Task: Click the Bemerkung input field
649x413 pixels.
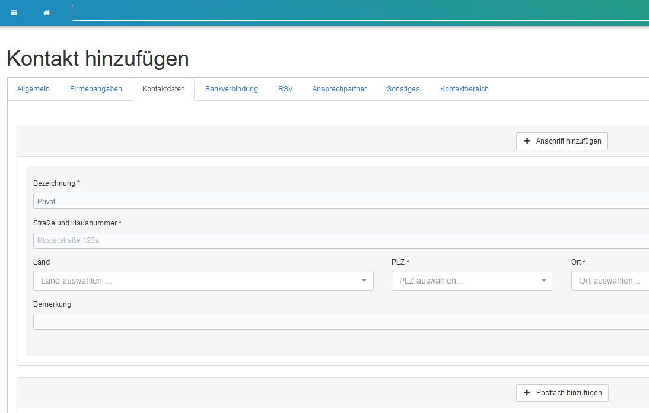Action: click(x=341, y=322)
